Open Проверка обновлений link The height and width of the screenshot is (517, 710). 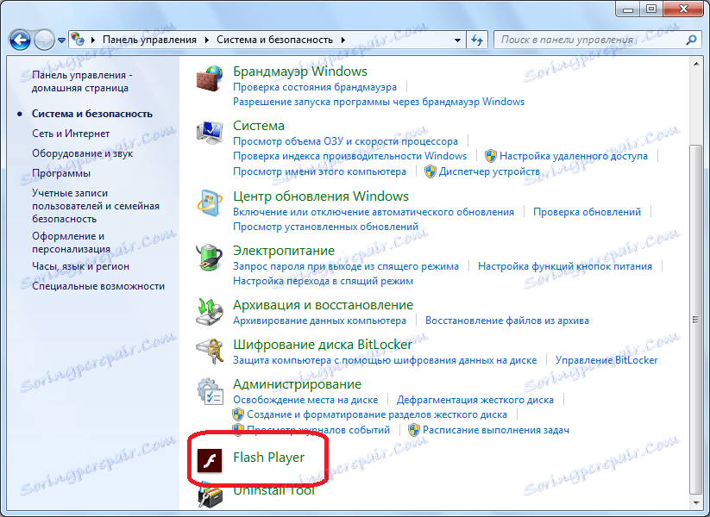click(x=587, y=212)
